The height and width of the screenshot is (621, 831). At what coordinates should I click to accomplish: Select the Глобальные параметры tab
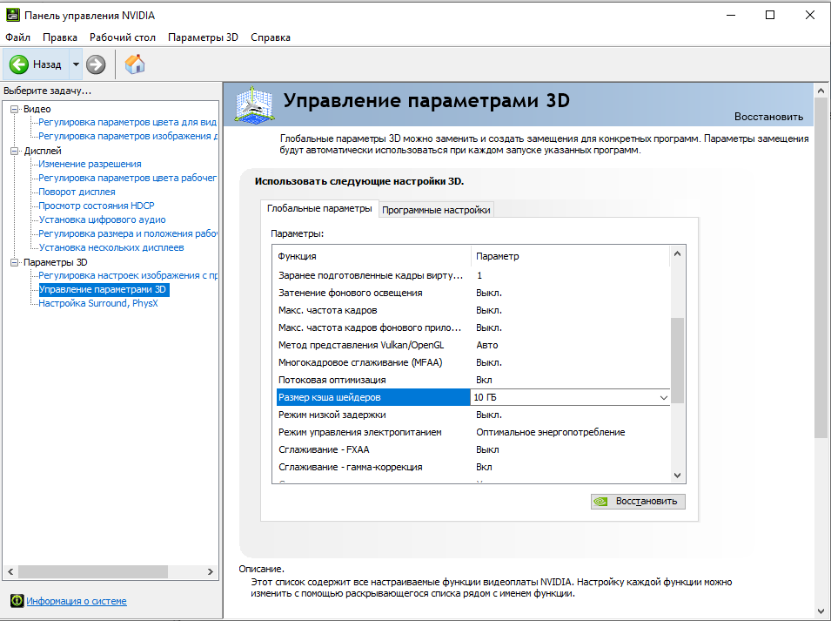319,208
